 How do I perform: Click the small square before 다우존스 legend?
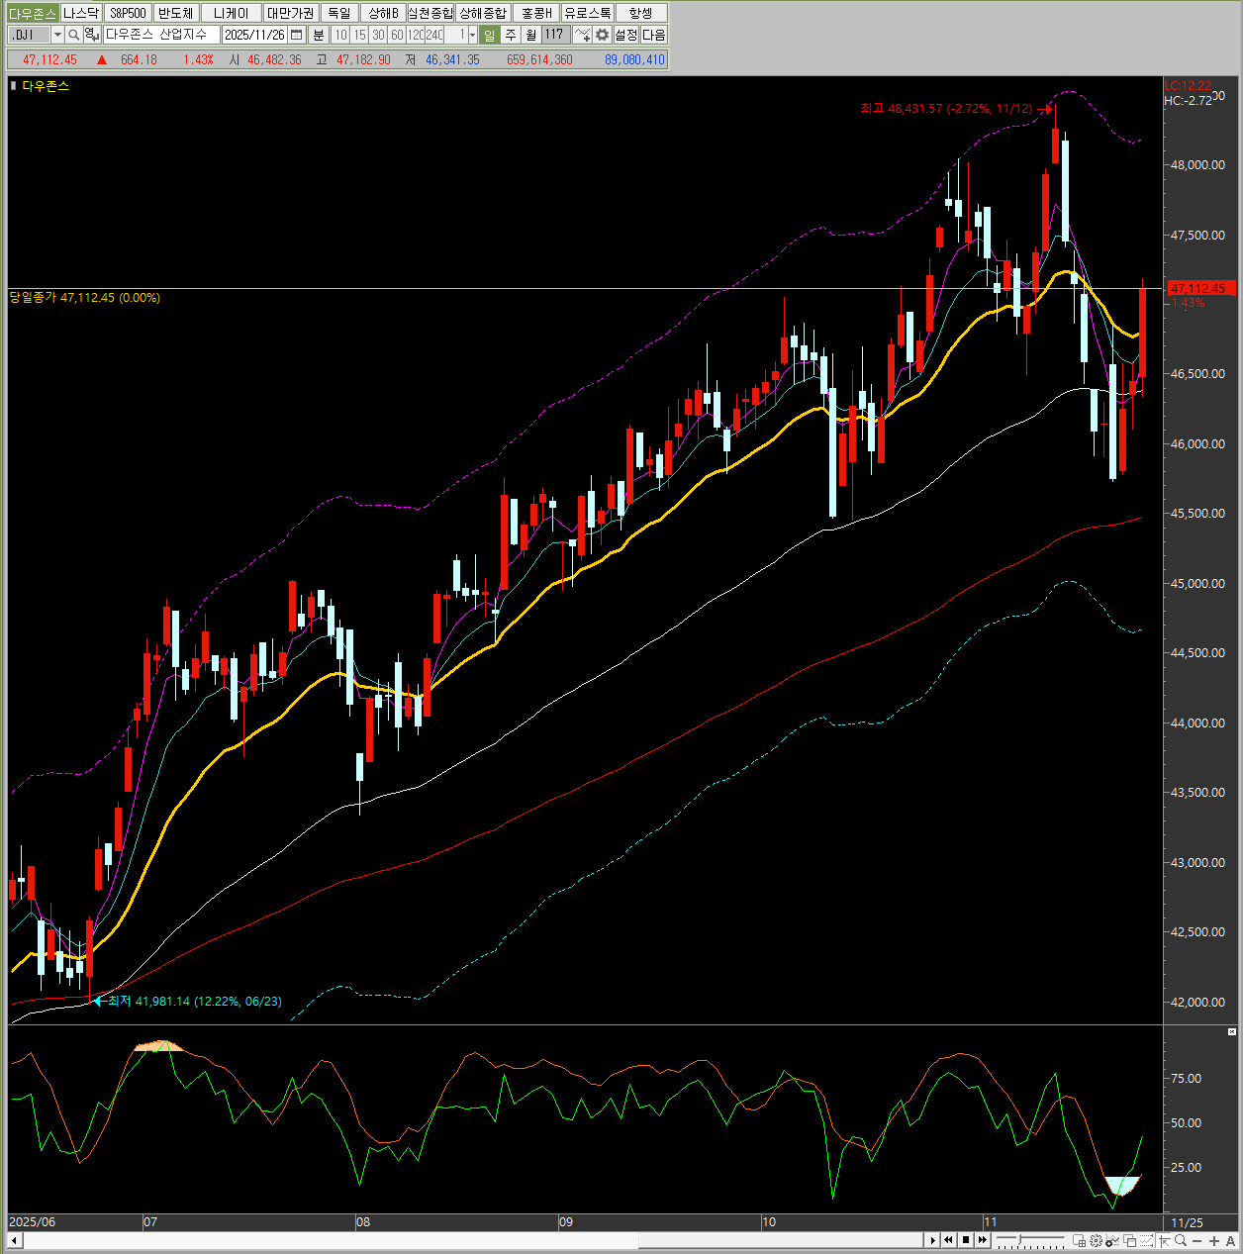(14, 86)
